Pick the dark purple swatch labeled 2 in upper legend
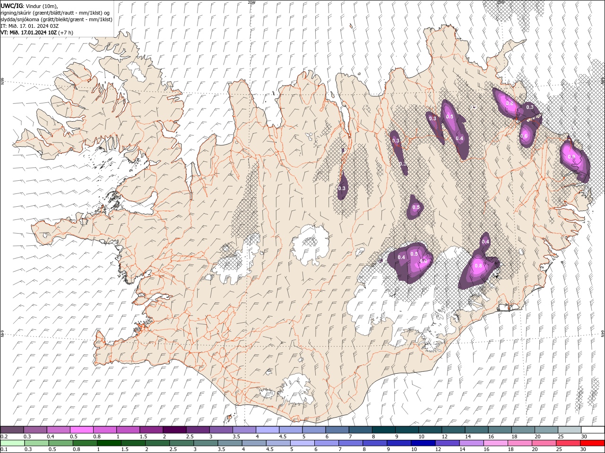This screenshot has width=605, height=453. pyautogui.click(x=174, y=430)
